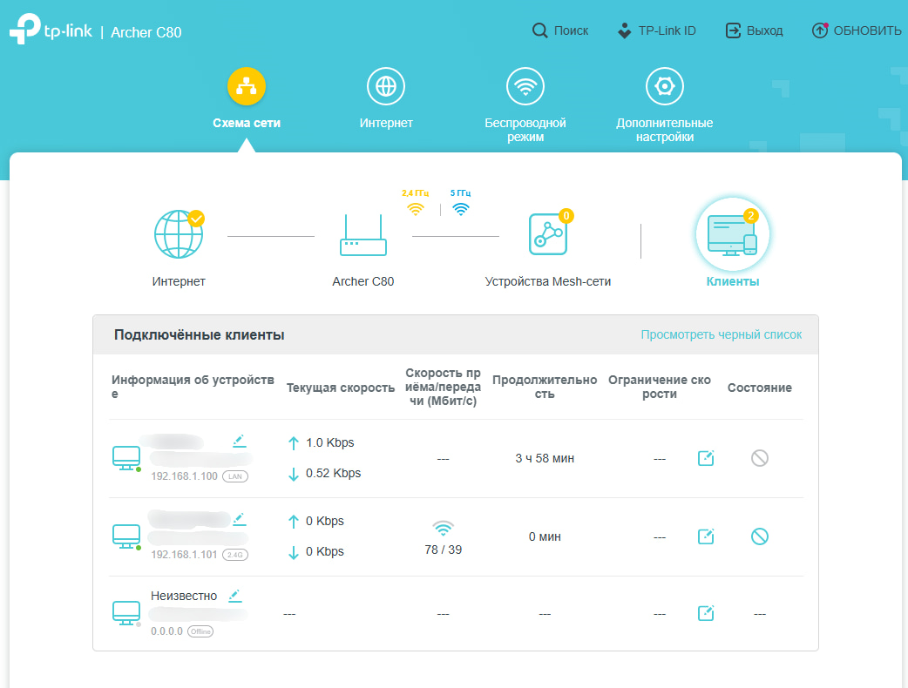Open TP-Link ID settings
908x688 pixels.
coord(657,30)
